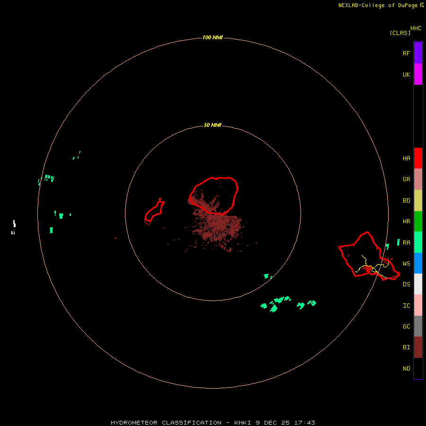426x426 pixels.
Task: Click the 'GC' legend label
Action: tap(407, 327)
